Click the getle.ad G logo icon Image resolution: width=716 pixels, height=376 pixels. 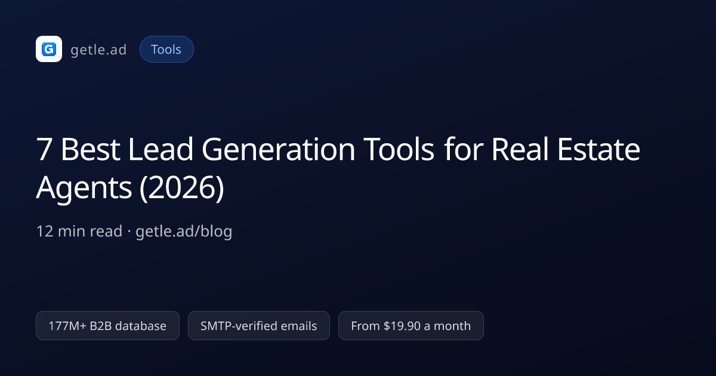pyautogui.click(x=49, y=49)
